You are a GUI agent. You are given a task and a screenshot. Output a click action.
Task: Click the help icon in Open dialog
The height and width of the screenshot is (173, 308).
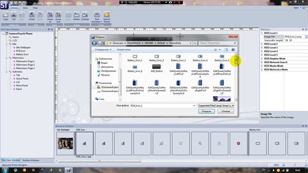(233, 49)
